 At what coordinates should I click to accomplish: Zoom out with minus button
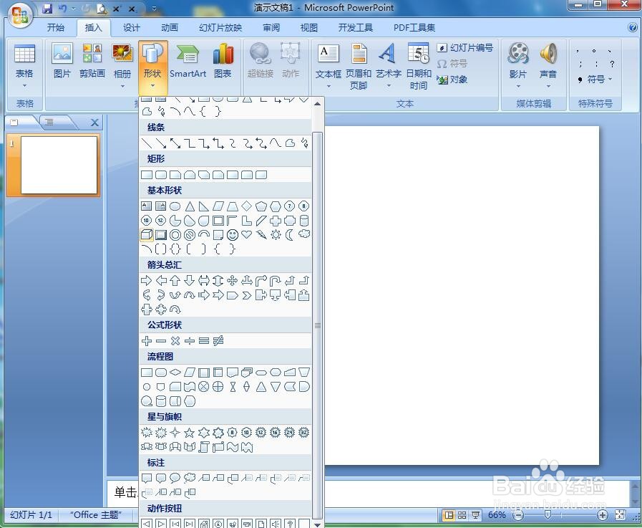pos(518,515)
